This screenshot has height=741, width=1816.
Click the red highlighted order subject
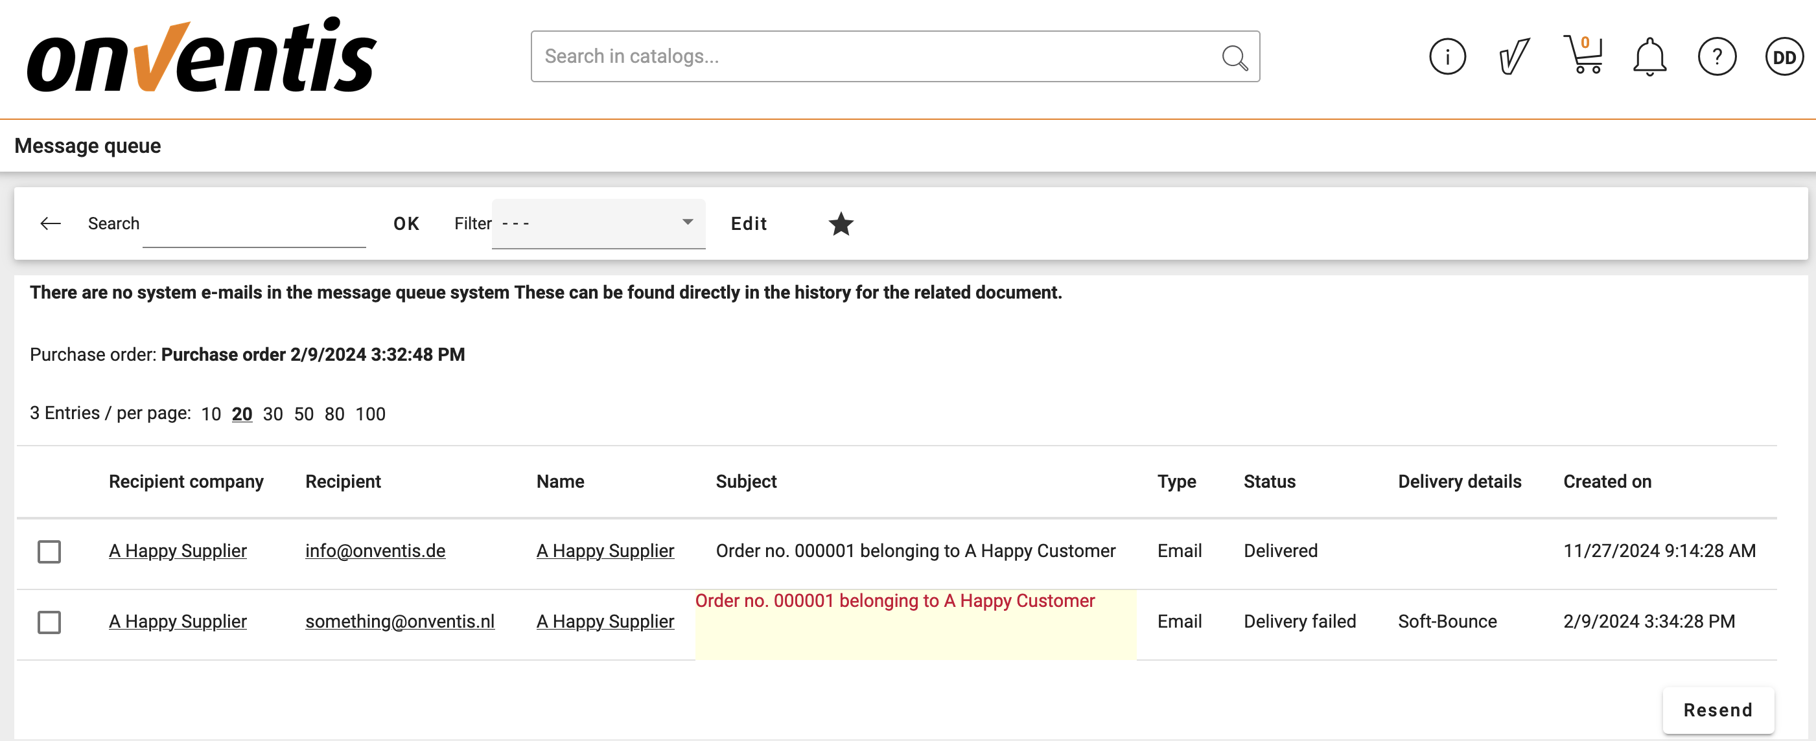[894, 601]
